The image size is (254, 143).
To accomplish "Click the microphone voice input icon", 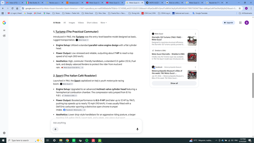I will 137,129.
